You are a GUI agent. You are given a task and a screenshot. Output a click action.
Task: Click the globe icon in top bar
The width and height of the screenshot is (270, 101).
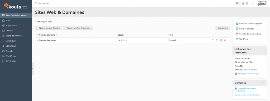tap(243, 3)
